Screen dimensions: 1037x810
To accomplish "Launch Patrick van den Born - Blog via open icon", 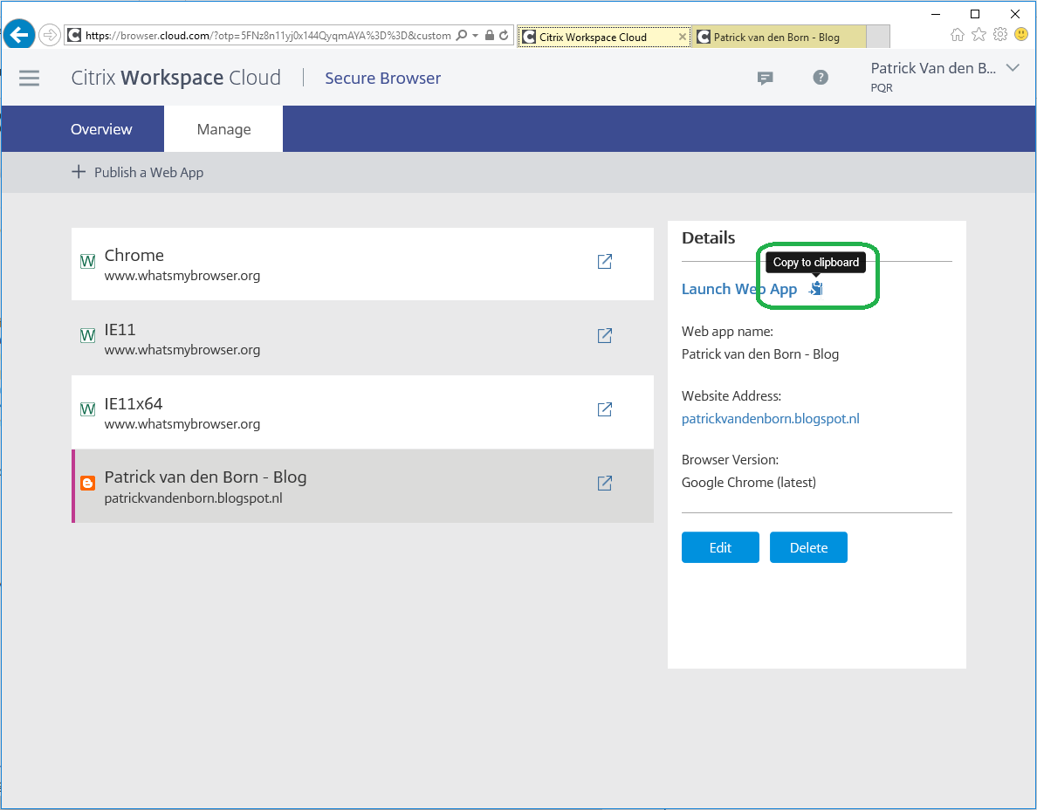I will pos(604,484).
